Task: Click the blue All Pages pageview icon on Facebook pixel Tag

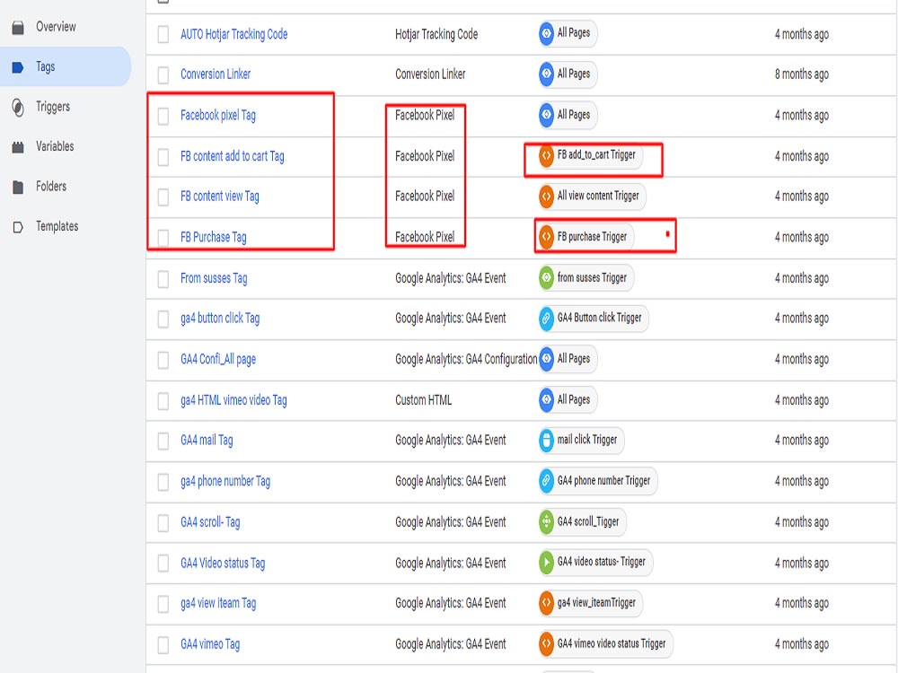Action: pyautogui.click(x=547, y=115)
